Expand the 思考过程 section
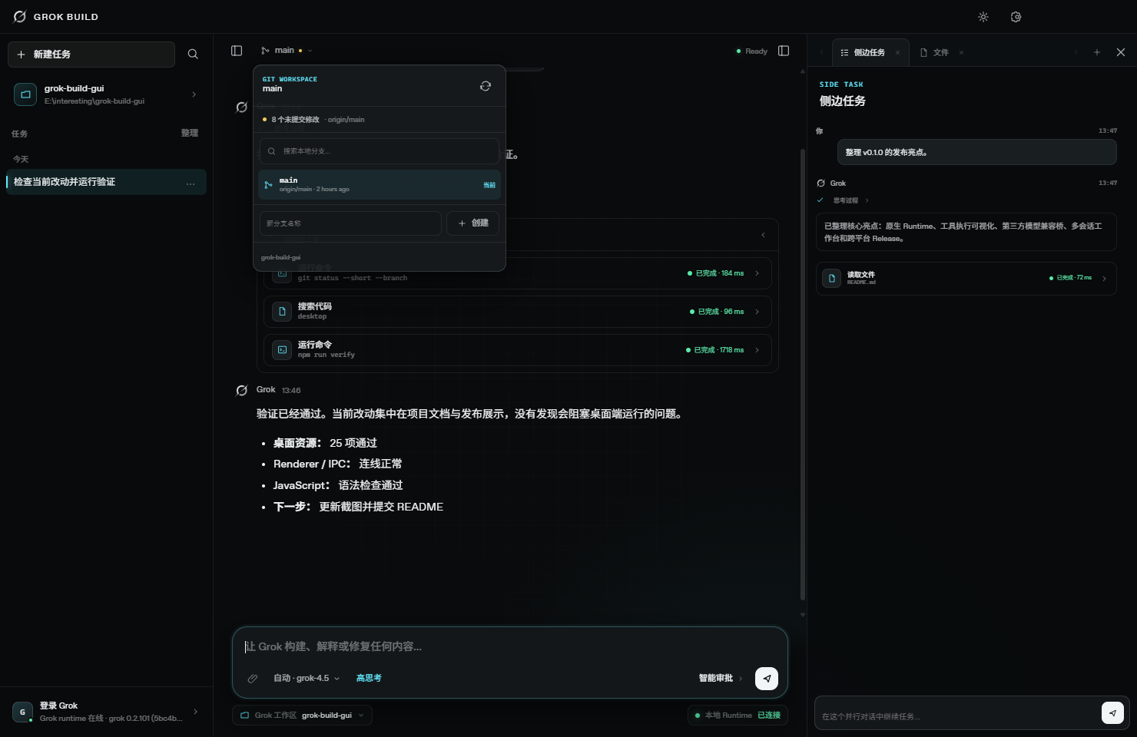The image size is (1137, 737). [850, 200]
